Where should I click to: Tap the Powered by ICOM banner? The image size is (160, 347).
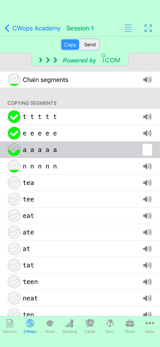80,59
